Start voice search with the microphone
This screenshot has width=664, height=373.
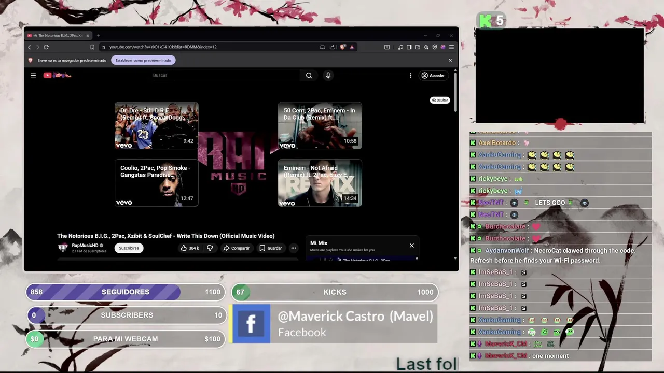click(x=328, y=76)
